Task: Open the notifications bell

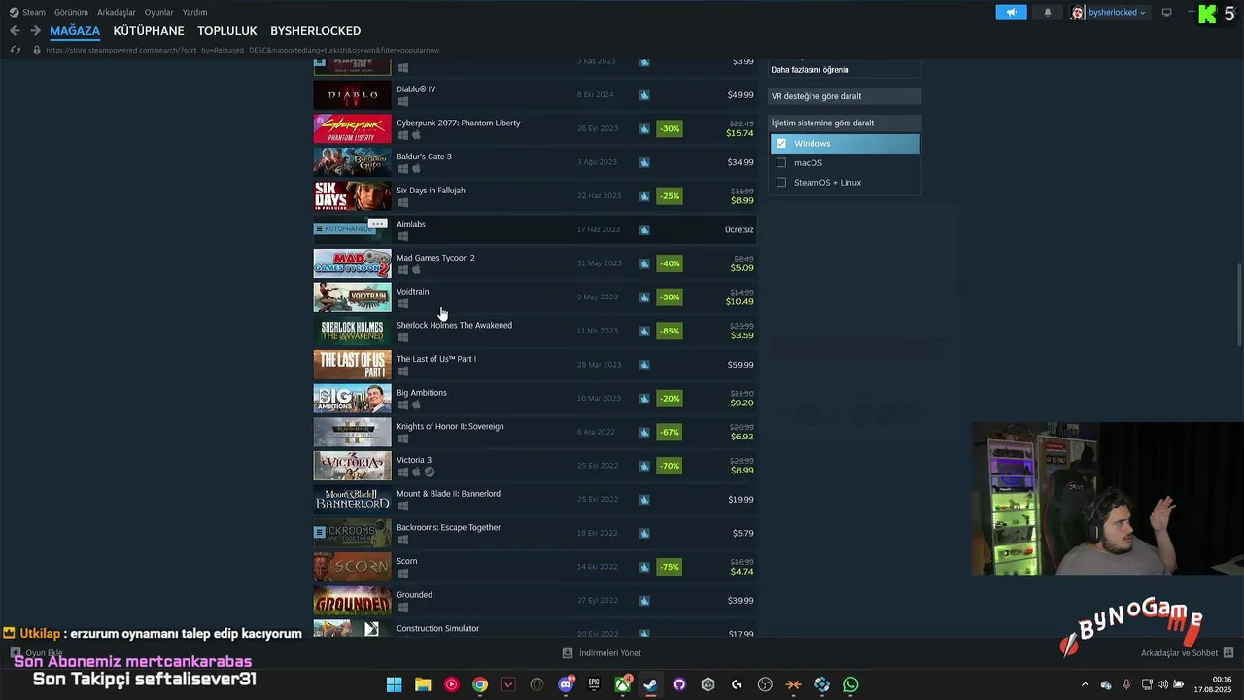Action: coord(1048,13)
